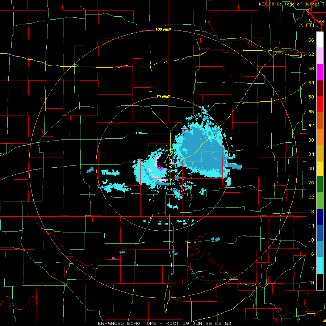The image size is (326, 326).
Task: Select the legend label 42
Action: click(x=311, y=126)
